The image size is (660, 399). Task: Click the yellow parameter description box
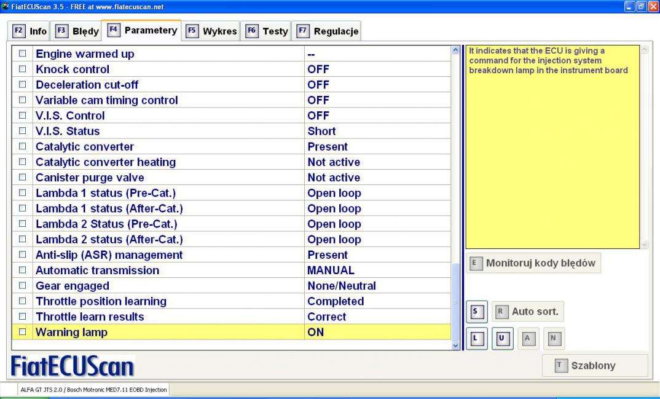552,147
